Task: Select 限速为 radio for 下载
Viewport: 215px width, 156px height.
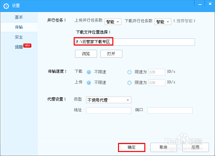Action: pyautogui.click(x=129, y=72)
